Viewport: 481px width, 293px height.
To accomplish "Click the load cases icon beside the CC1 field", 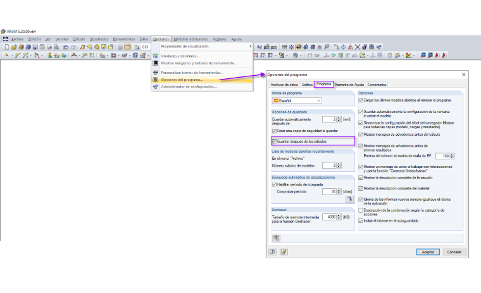I will pyautogui.click(x=137, y=47).
